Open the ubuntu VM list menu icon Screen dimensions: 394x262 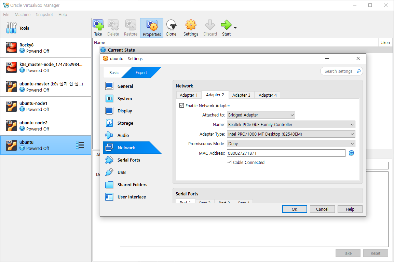(80, 145)
